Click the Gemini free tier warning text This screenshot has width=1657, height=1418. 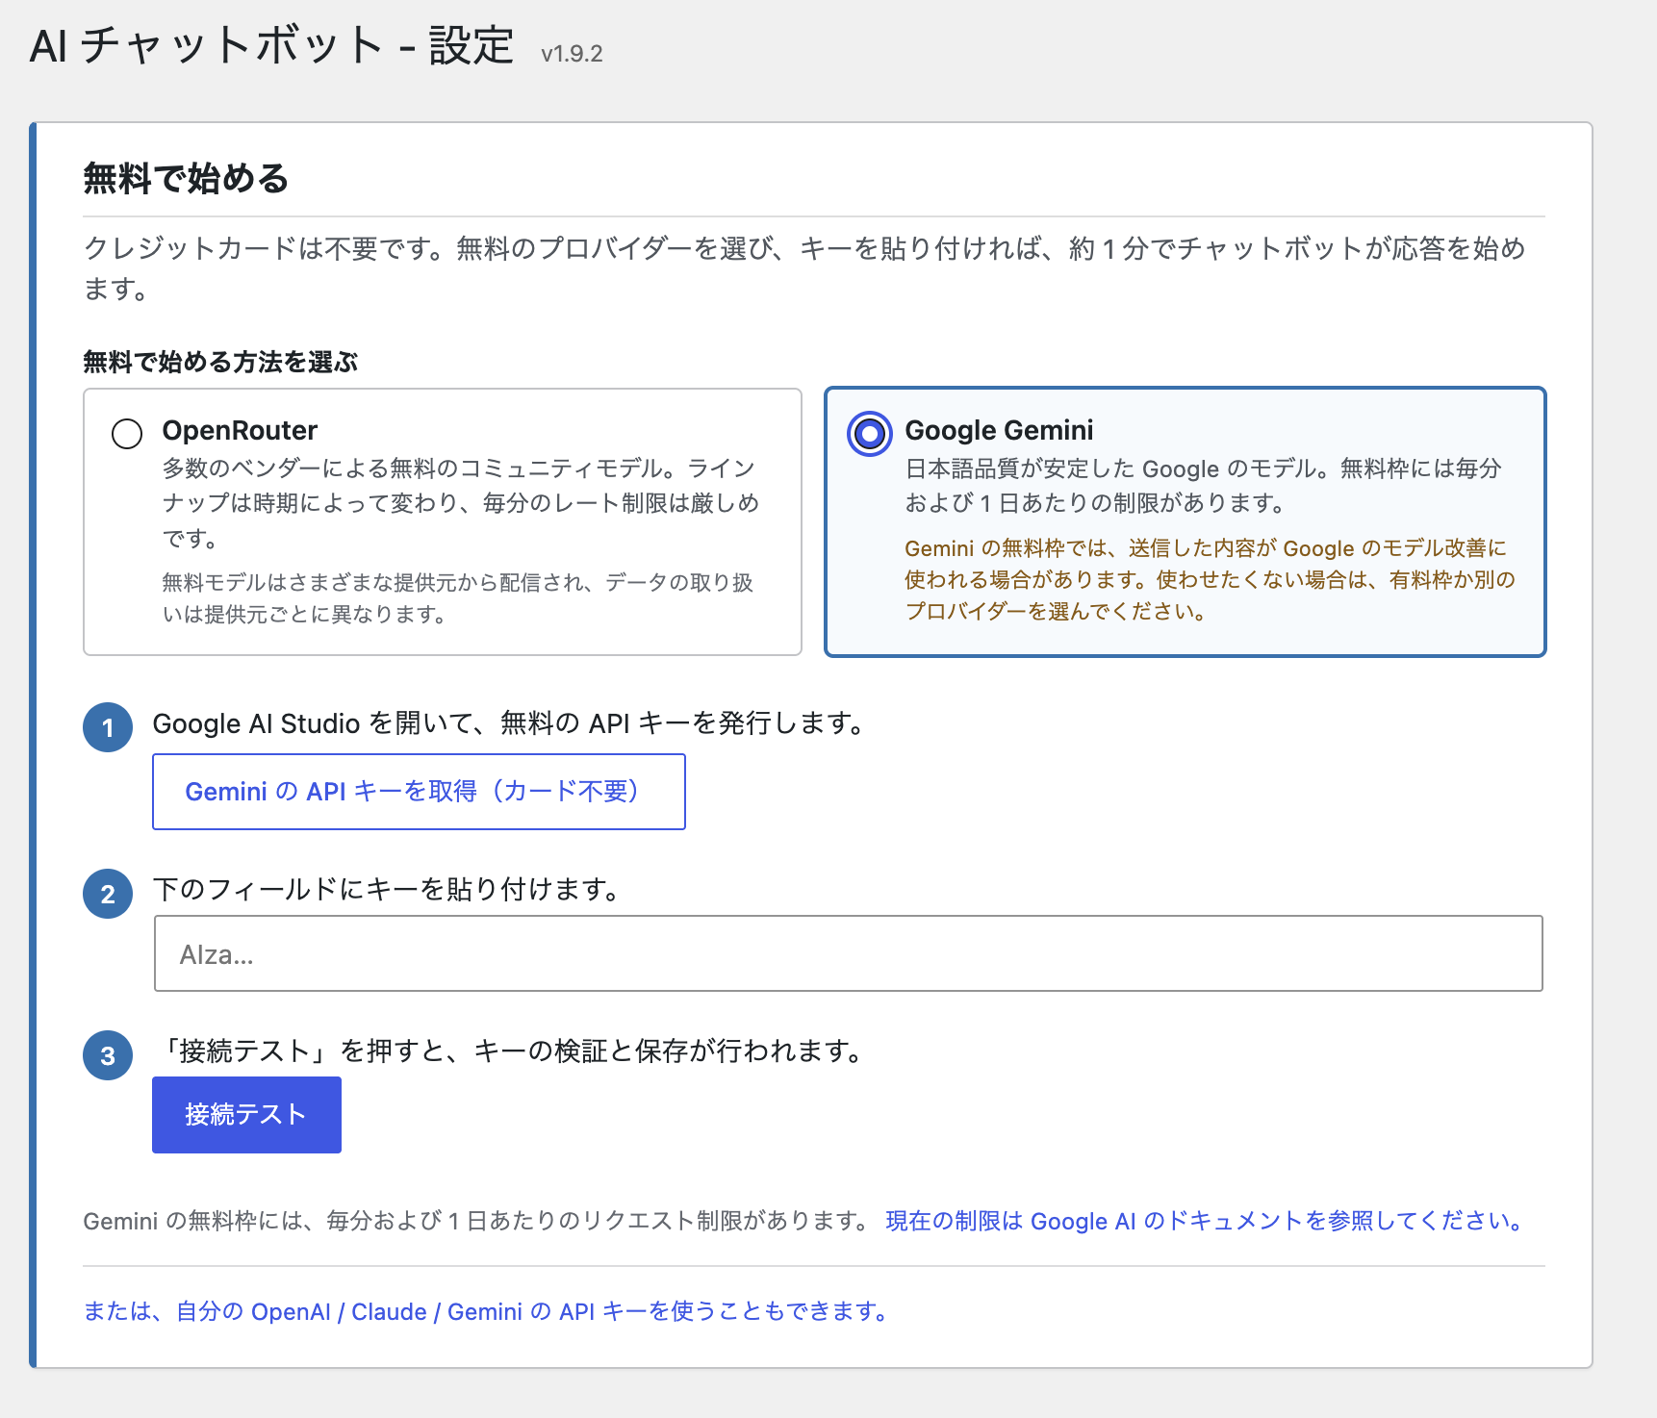click(x=1211, y=579)
